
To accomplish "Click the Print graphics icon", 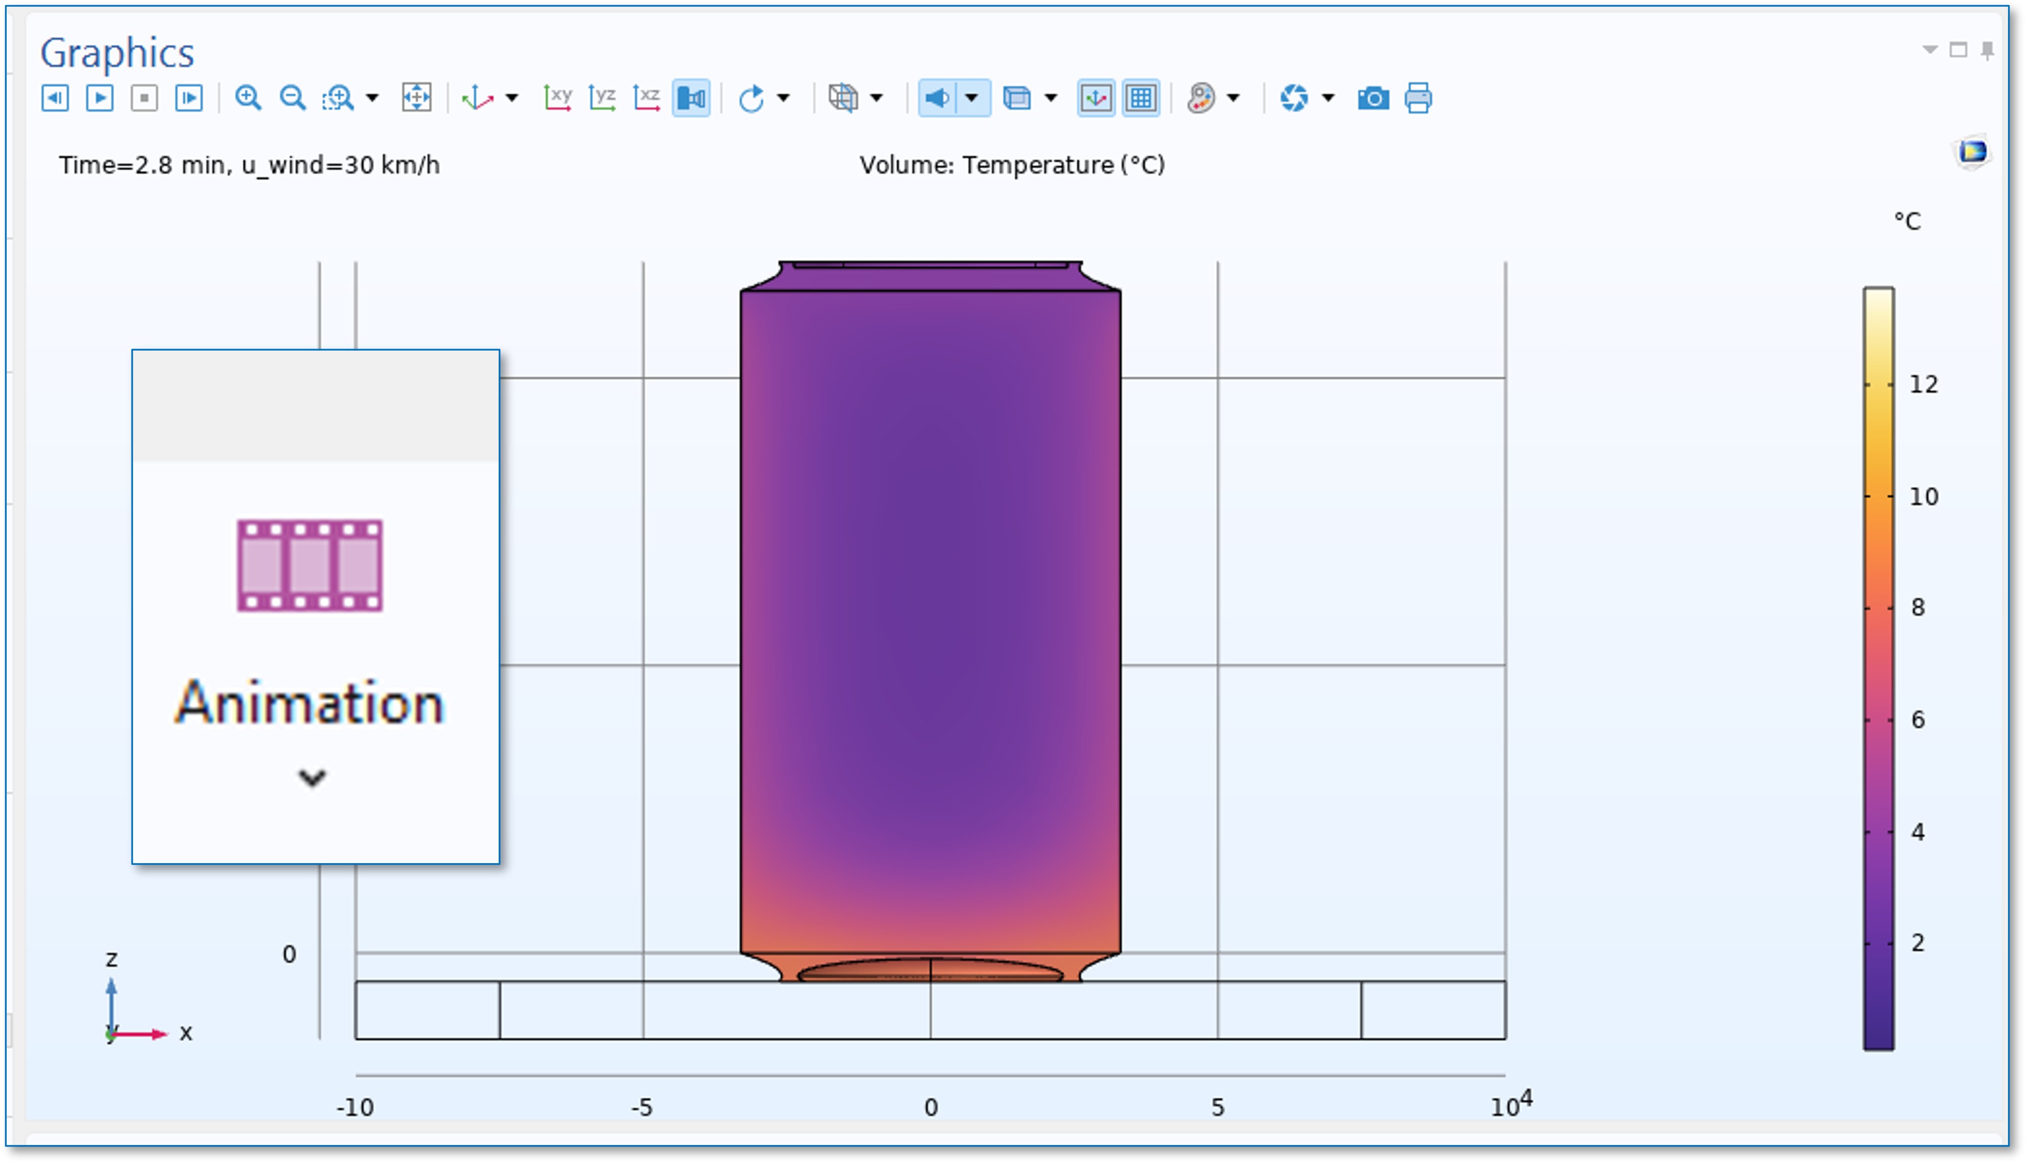I will tap(1418, 98).
